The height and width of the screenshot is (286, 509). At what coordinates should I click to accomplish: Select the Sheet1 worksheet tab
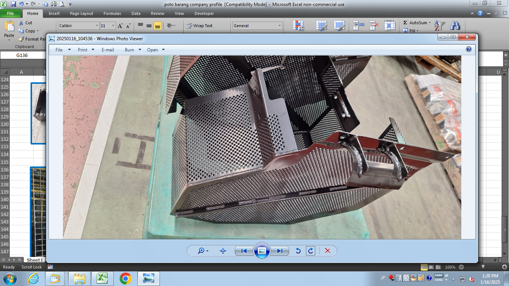35,260
